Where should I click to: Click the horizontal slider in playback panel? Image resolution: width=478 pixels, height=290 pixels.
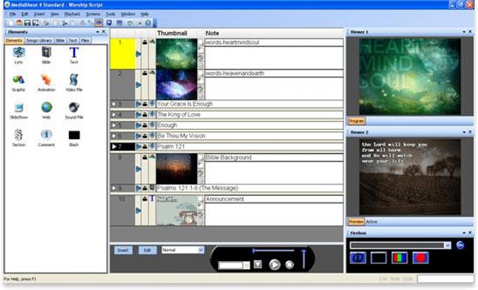[273, 250]
